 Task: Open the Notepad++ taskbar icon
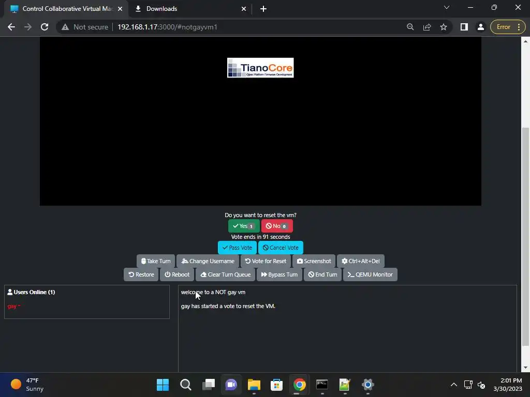pos(345,385)
